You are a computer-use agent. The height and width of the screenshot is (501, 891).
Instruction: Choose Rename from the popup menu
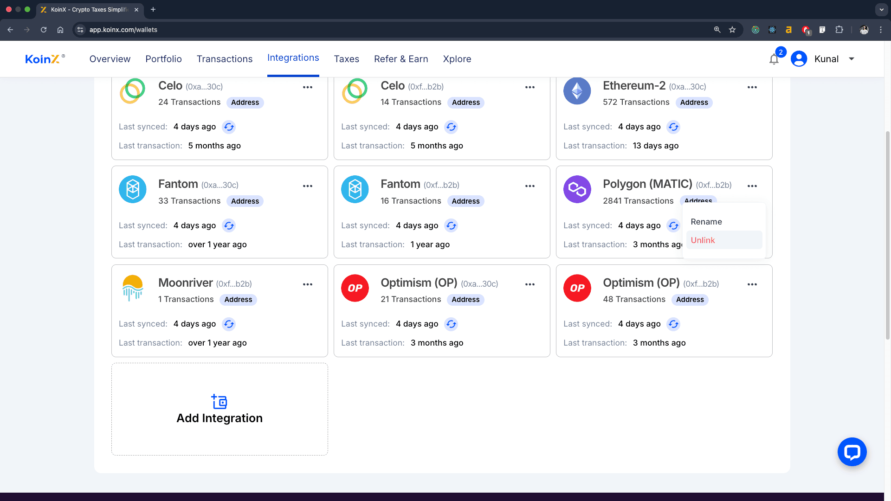724,222
